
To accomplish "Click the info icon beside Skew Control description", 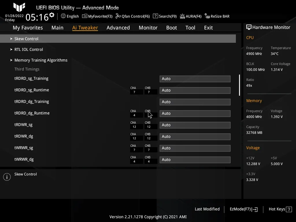I will coord(7,177).
